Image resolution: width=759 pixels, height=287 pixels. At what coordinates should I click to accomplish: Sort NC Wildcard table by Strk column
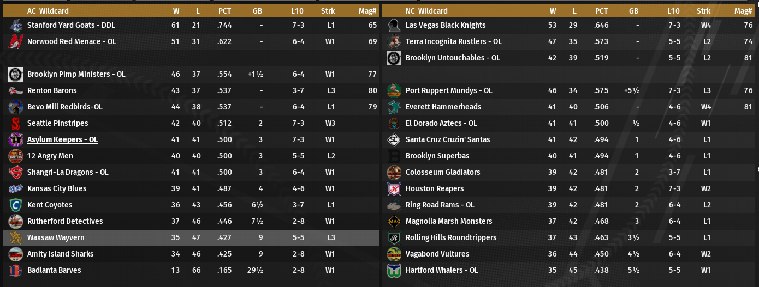coord(703,11)
